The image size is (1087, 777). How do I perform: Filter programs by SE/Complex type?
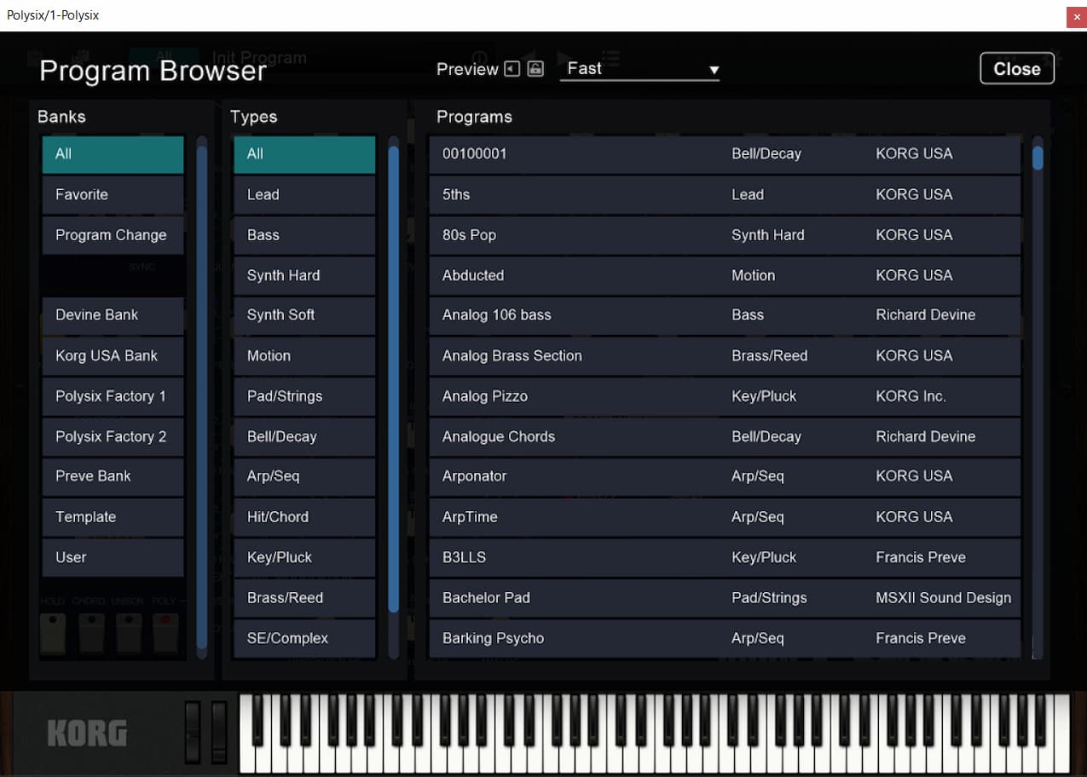click(305, 638)
